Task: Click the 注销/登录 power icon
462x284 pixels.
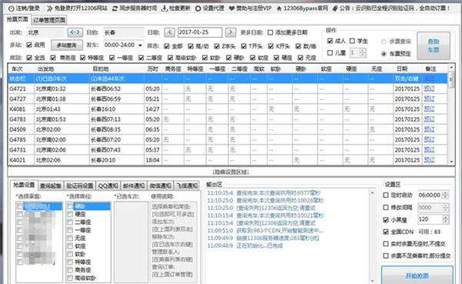Action: point(11,8)
